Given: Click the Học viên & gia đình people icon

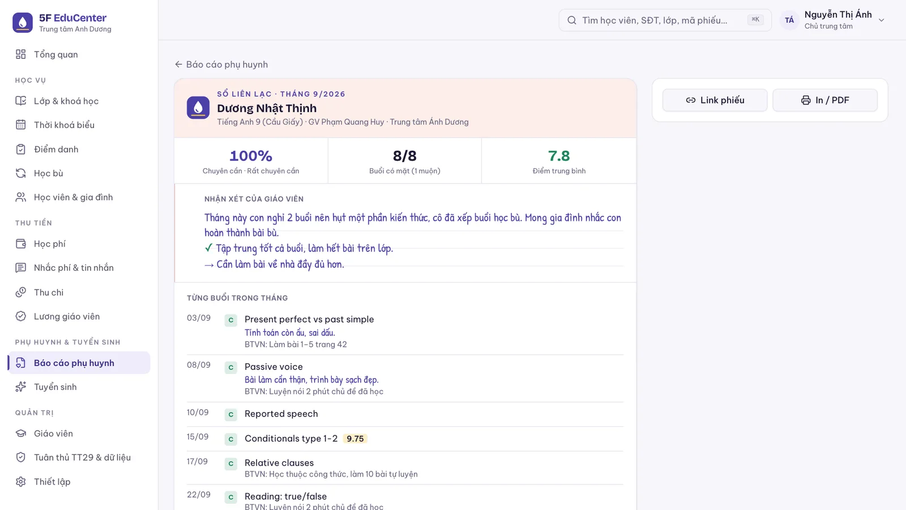Looking at the screenshot, I should pos(21,197).
